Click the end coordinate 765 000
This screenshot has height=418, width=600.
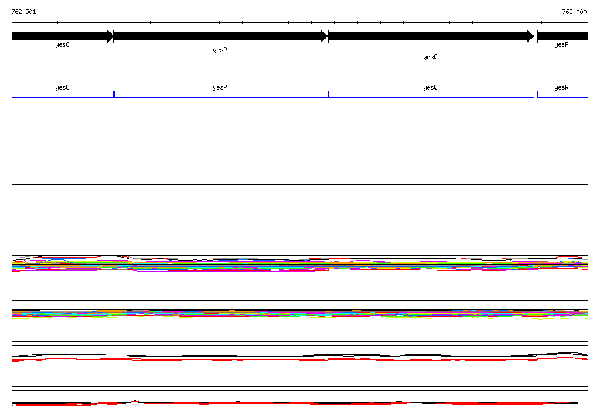574,12
